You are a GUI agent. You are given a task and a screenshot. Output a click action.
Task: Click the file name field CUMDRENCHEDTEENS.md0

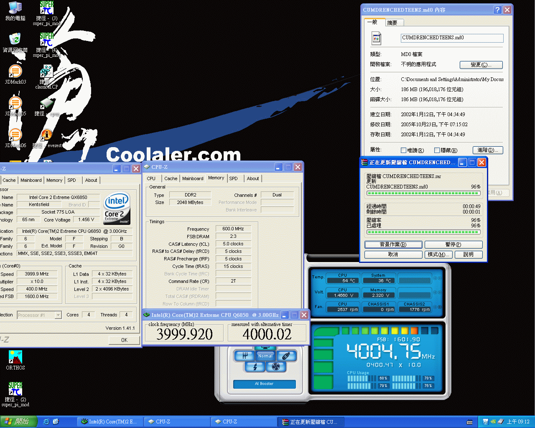452,38
